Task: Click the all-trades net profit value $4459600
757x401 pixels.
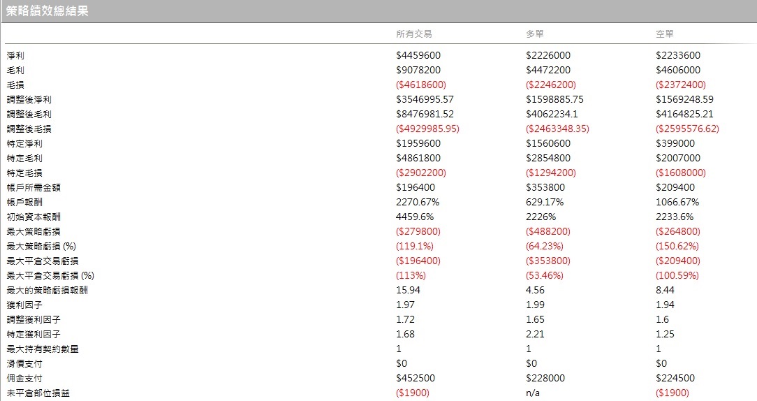Action: (x=418, y=56)
